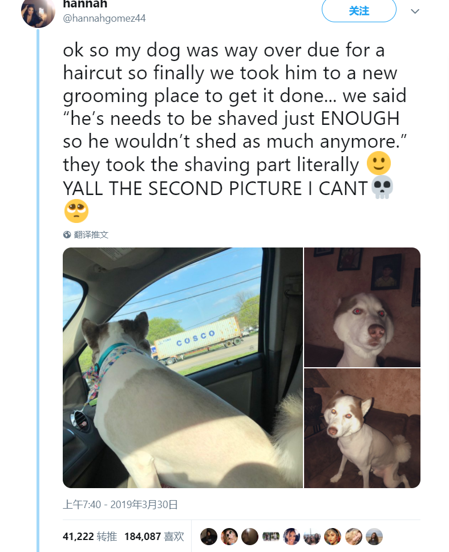This screenshot has width=449, height=552.
Task: Click the 关注 follow button
Action: [359, 11]
